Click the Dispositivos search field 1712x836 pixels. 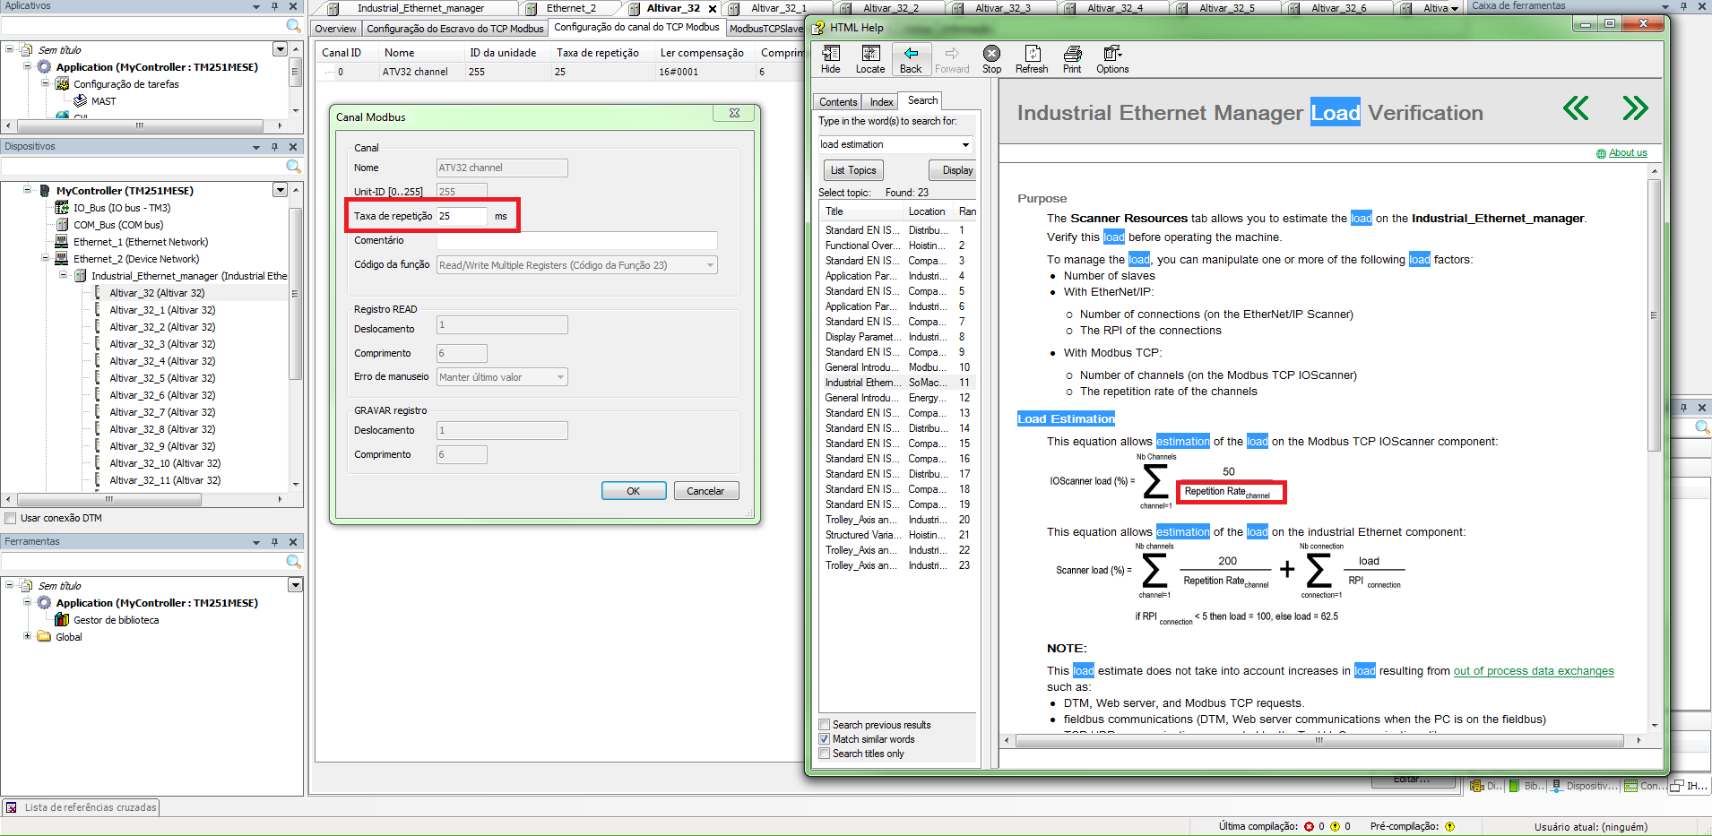[143, 166]
